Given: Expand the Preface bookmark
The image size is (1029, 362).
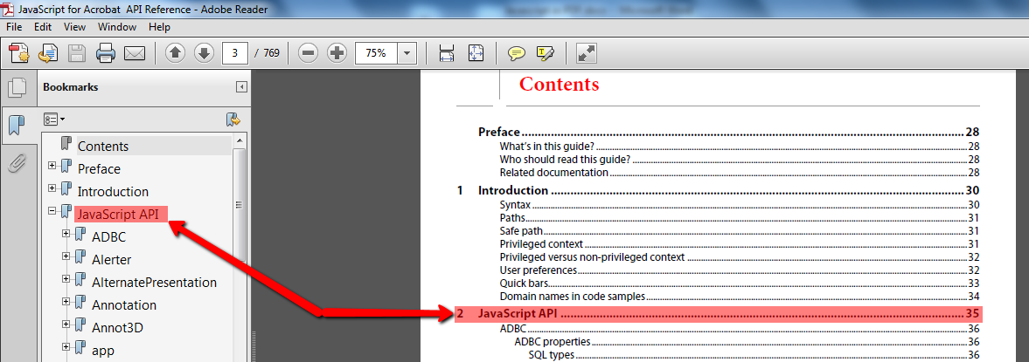Looking at the screenshot, I should 52,166.
